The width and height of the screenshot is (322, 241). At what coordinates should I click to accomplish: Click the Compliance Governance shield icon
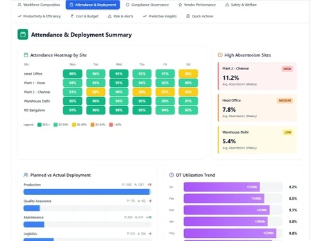128,4
